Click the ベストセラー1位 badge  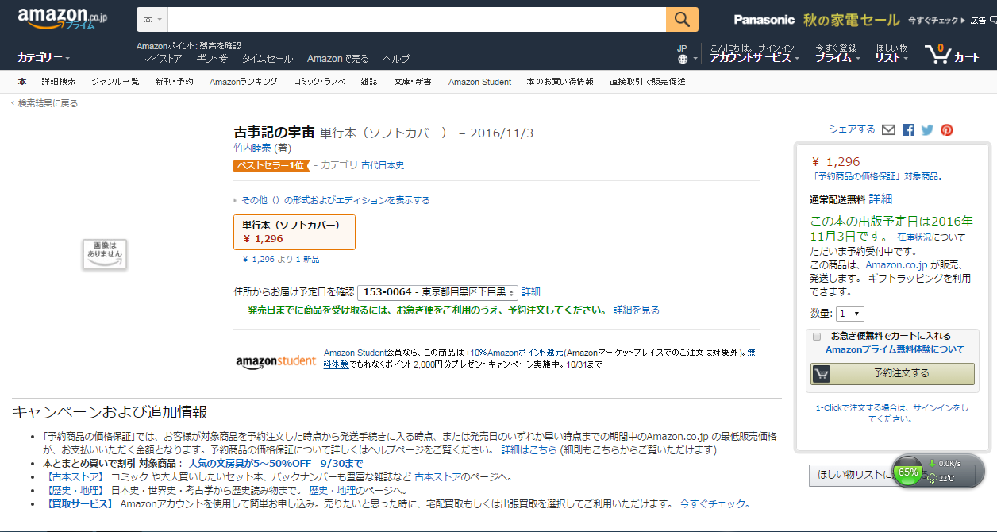tap(271, 165)
